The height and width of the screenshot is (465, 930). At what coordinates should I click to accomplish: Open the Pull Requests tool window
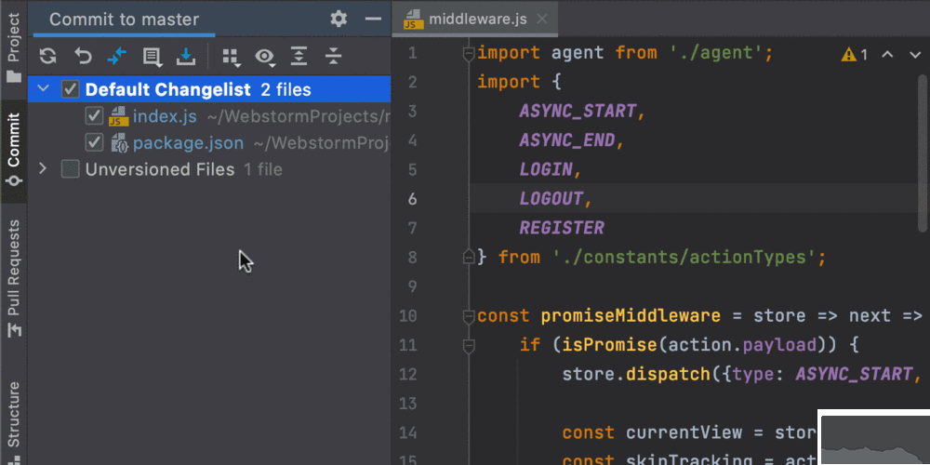(13, 279)
